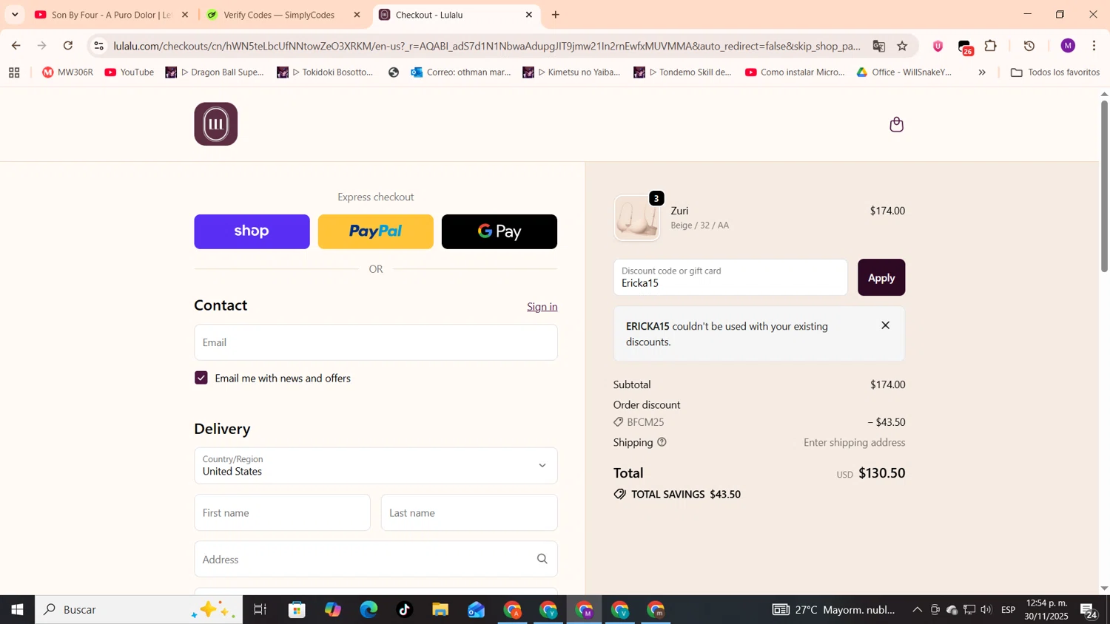Open the YouTube bookmark
1110x624 pixels.
tap(129, 72)
